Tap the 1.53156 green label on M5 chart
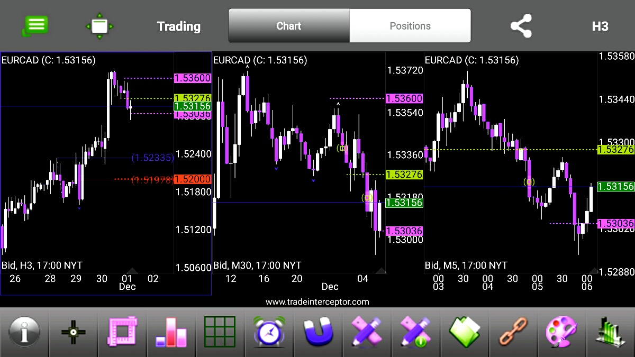This screenshot has width=635, height=357. [x=615, y=186]
